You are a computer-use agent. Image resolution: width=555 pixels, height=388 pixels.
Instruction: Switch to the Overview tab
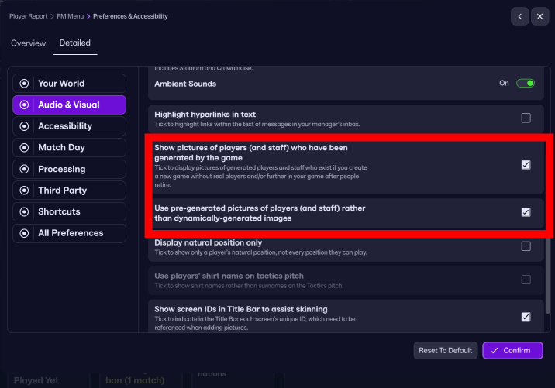[28, 43]
